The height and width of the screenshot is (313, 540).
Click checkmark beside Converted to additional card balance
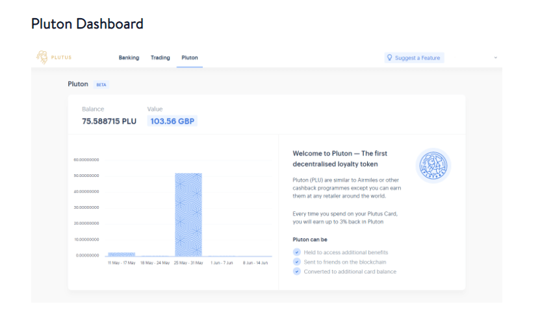(x=297, y=272)
